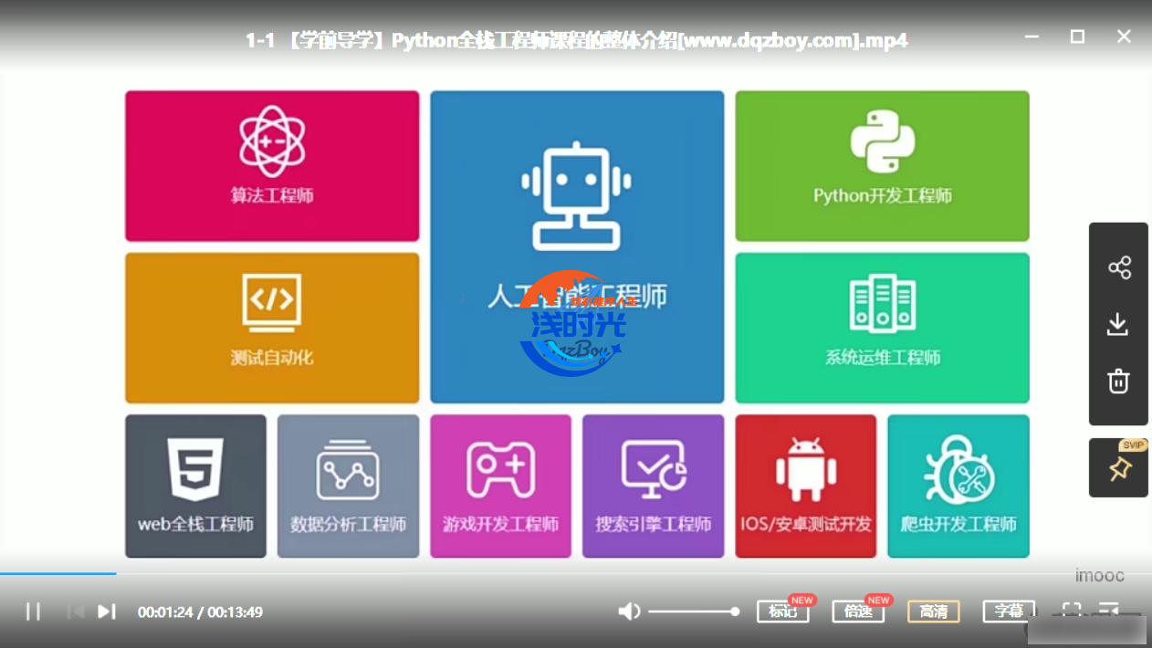The width and height of the screenshot is (1152, 648).
Task: Delete the video with the trash icon
Action: (1118, 381)
